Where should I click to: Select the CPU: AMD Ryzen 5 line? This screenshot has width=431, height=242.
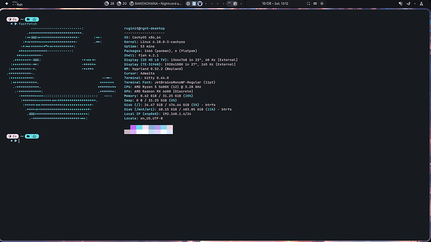tap(162, 87)
